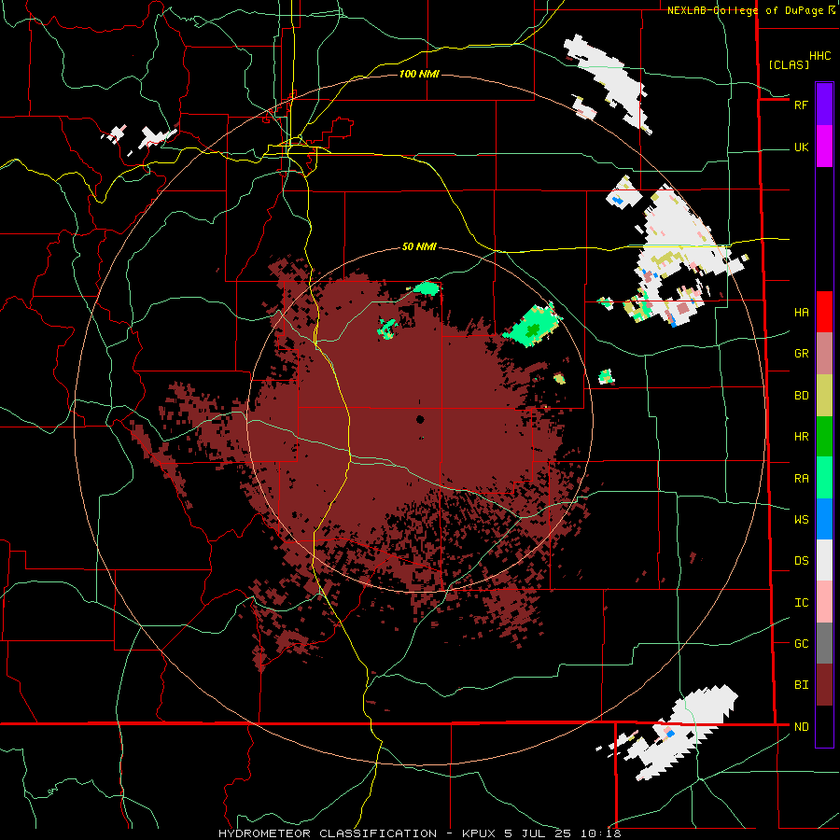Pick the white DS legend swatch
This screenshot has width=840, height=840.
pos(824,560)
